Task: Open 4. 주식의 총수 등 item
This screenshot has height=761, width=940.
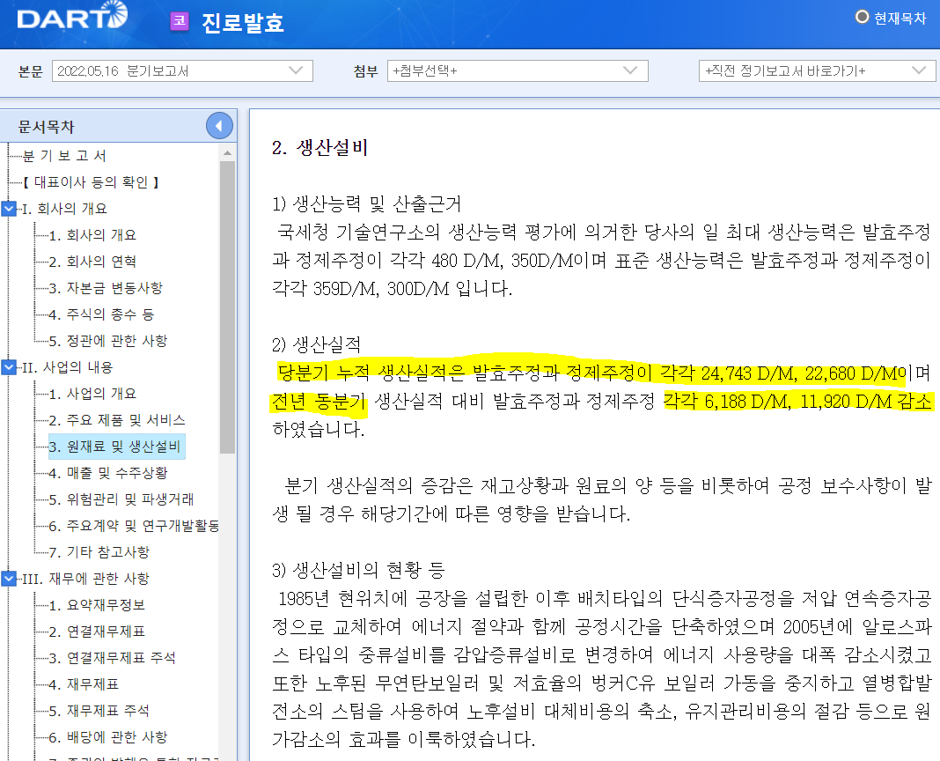Action: point(101,314)
